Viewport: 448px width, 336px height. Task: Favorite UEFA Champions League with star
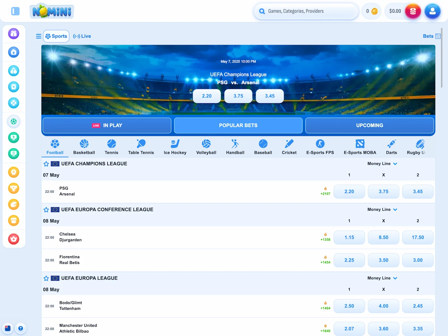(x=46, y=164)
